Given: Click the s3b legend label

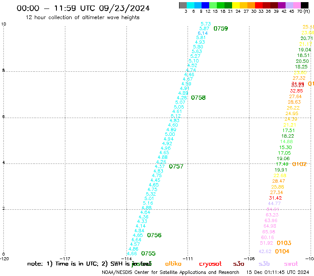Looking at the screenshot, I should coord(264,264).
